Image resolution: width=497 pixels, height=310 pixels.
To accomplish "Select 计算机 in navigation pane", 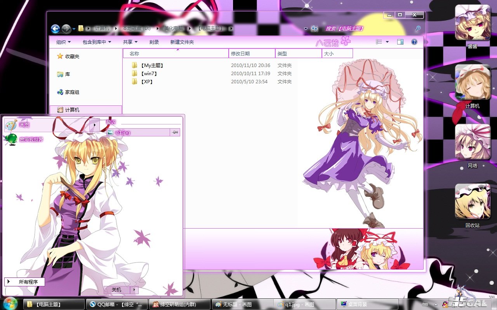I will (86, 110).
